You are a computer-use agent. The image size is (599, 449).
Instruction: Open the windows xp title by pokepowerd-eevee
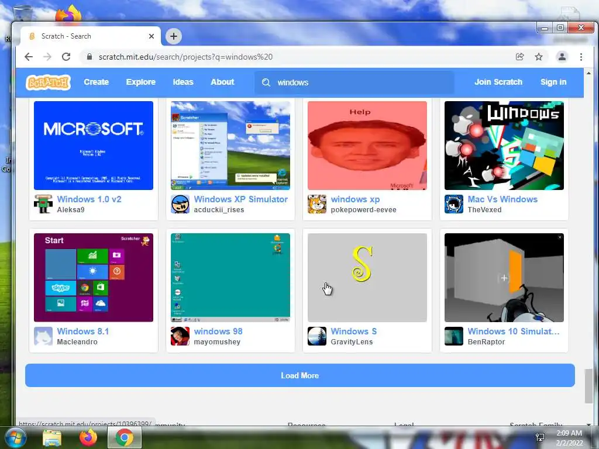click(355, 199)
